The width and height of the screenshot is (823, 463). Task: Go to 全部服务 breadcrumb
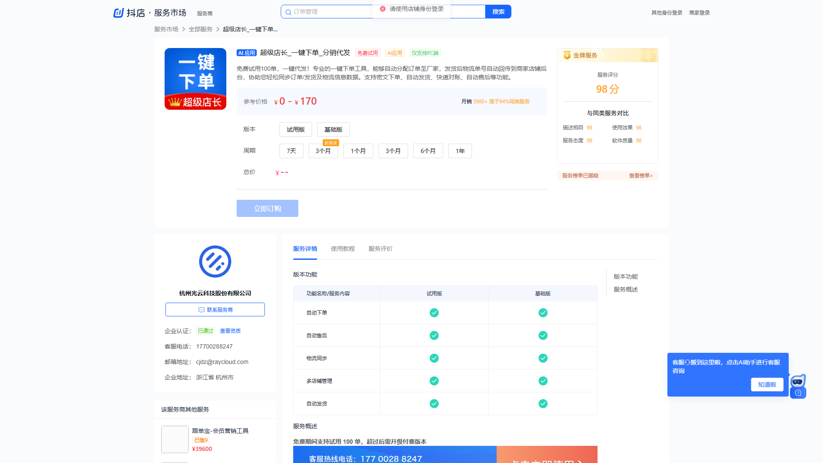click(x=201, y=29)
